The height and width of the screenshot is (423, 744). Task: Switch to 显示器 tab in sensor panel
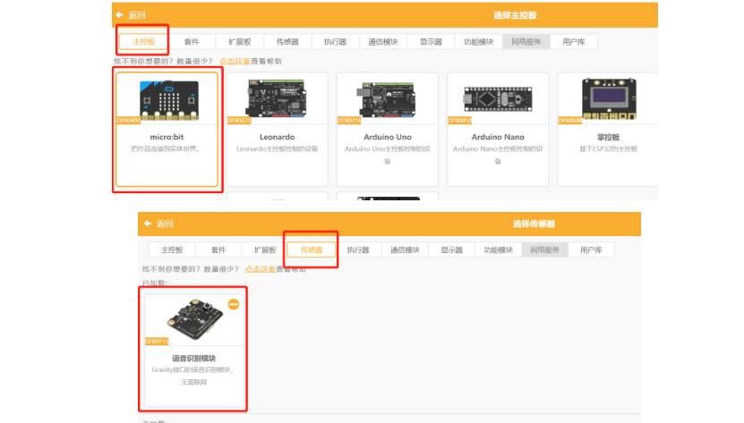coord(451,250)
